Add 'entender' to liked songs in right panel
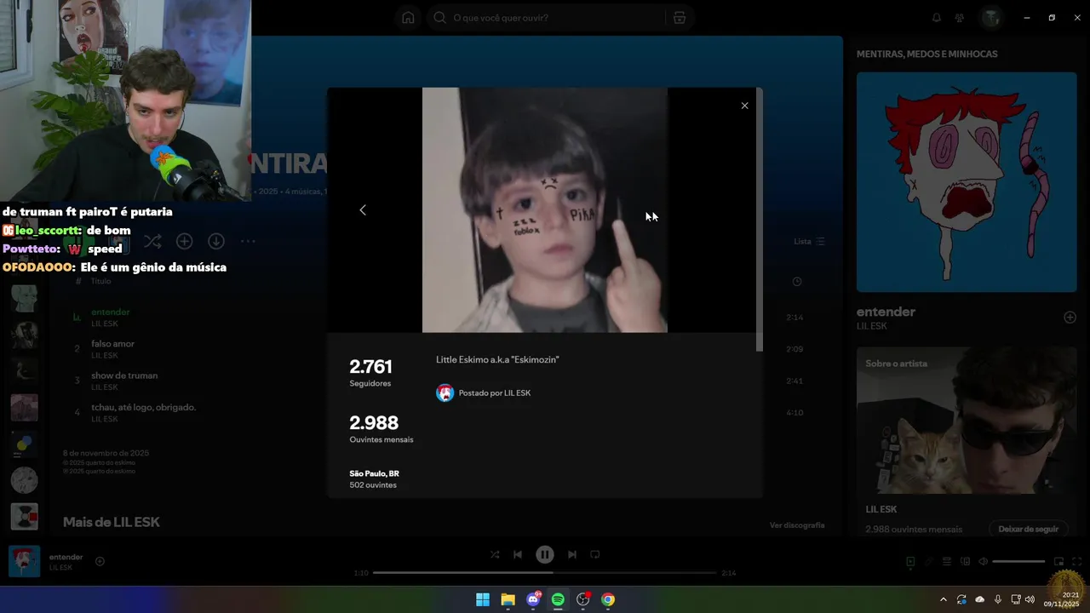This screenshot has height=613, width=1090. click(1070, 318)
